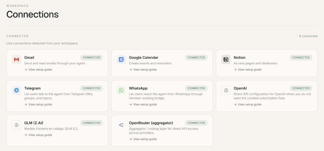Click the '8 connected' counter text
The image size is (324, 151).
[308, 36]
